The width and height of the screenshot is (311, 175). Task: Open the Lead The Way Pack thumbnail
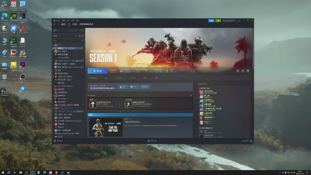(x=106, y=127)
